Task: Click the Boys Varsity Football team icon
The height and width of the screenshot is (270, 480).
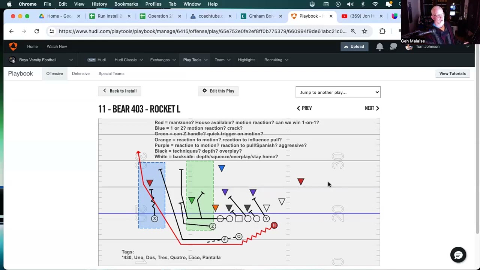Action: point(12,60)
